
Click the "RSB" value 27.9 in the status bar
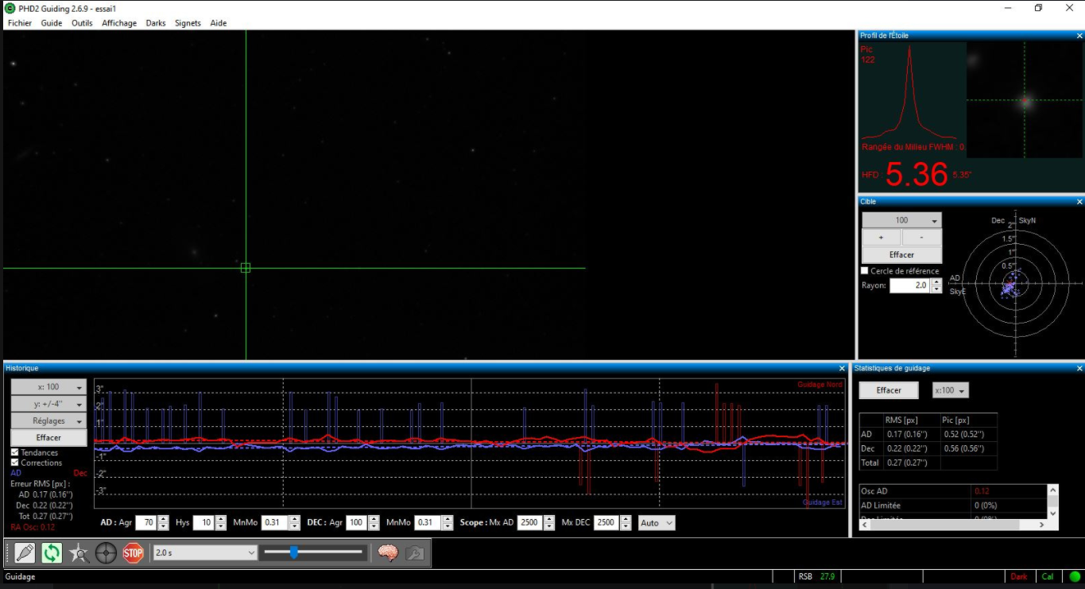tap(827, 576)
